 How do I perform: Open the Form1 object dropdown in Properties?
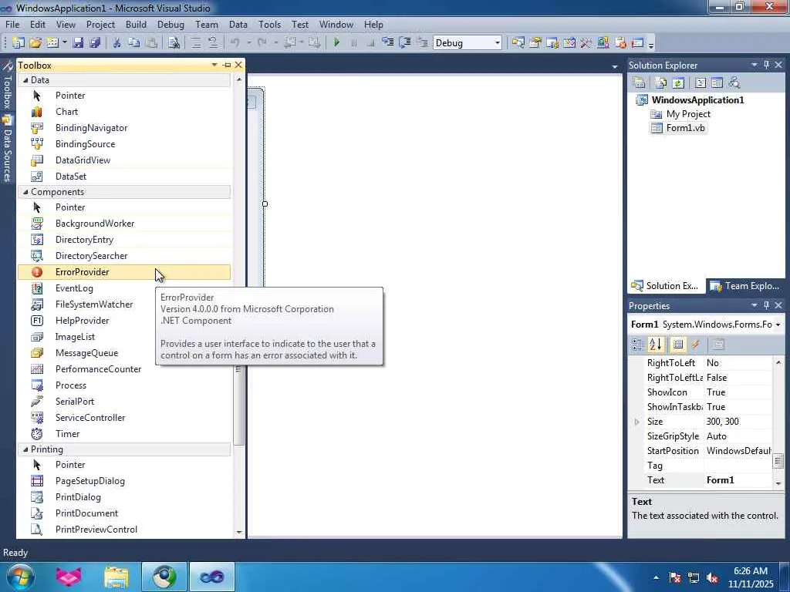click(x=778, y=325)
